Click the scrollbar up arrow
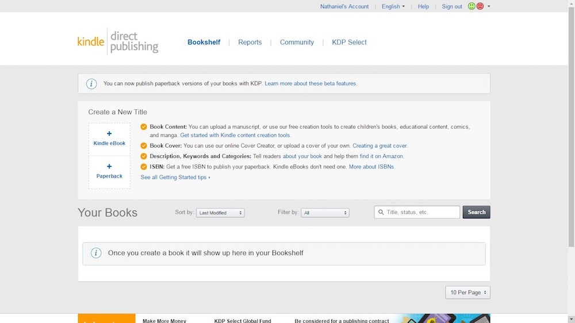The width and height of the screenshot is (575, 323). (x=572, y=3)
